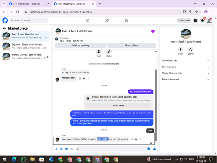Open the tab search dropdown arrow
This screenshot has height=163, width=217.
4,4
